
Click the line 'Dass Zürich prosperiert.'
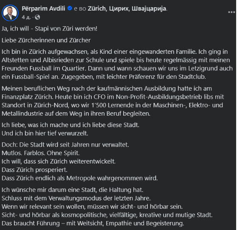pos(34,170)
